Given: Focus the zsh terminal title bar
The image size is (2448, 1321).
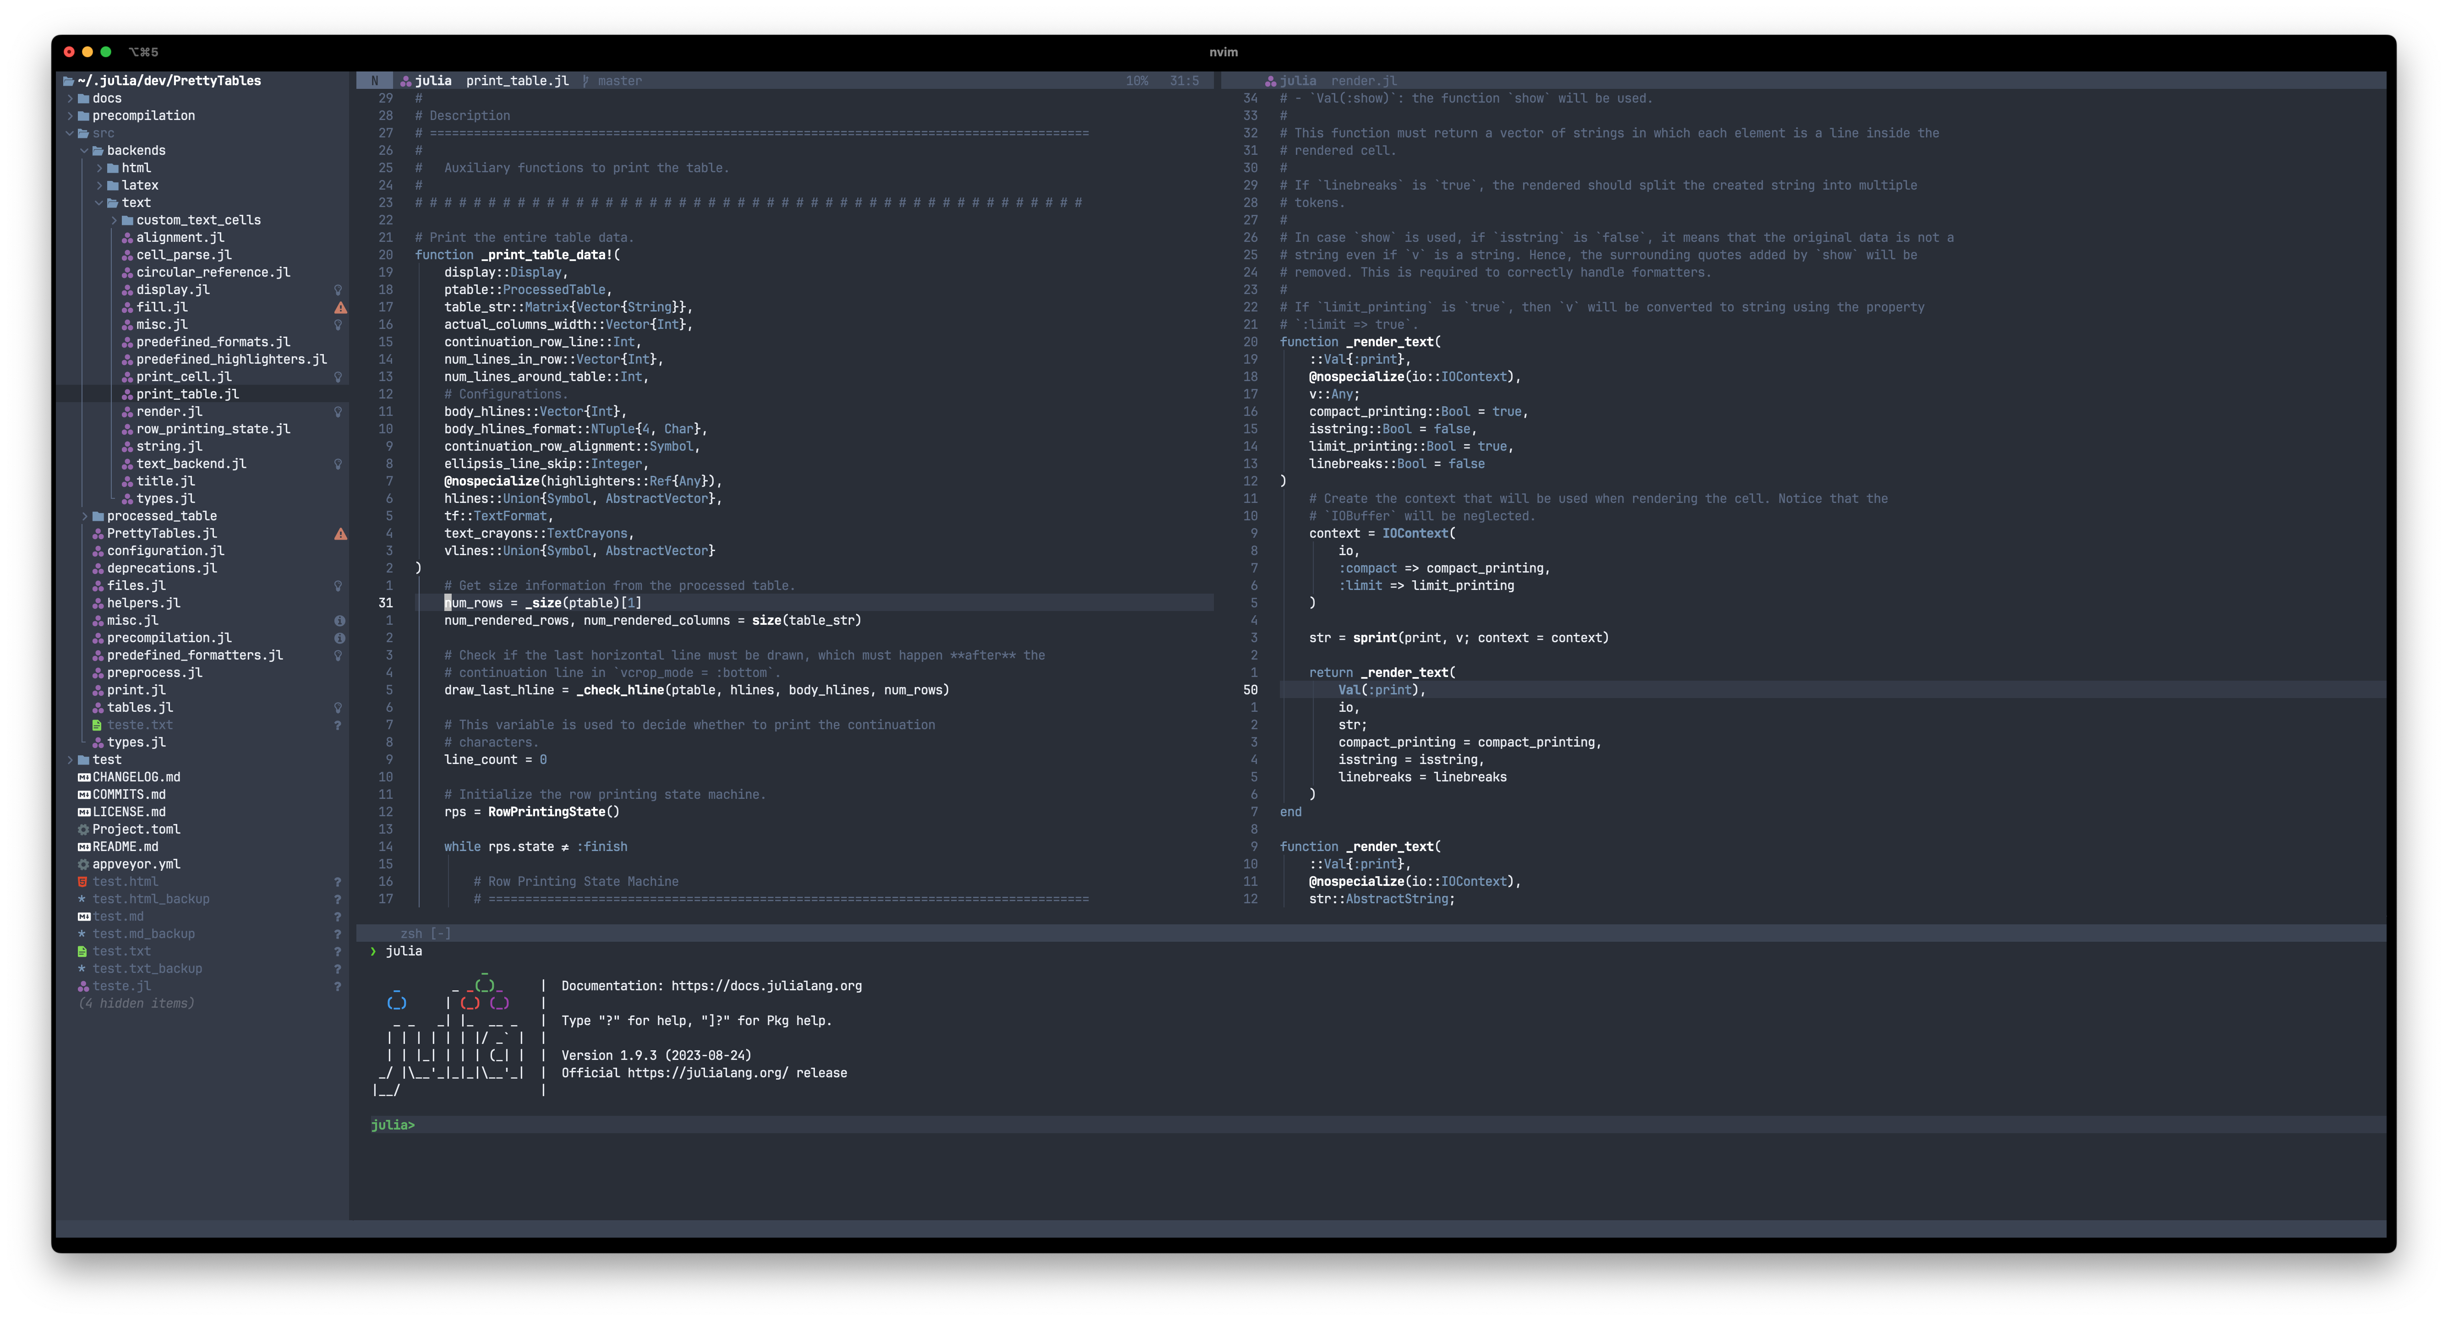Looking at the screenshot, I should tap(425, 933).
